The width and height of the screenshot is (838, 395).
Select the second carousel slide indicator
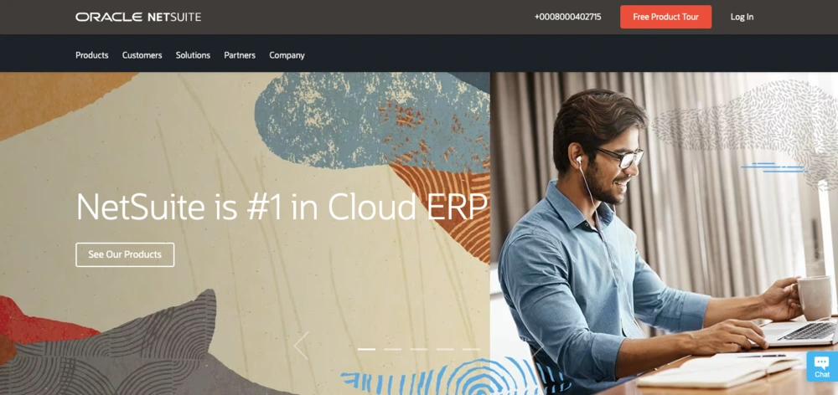click(x=392, y=349)
